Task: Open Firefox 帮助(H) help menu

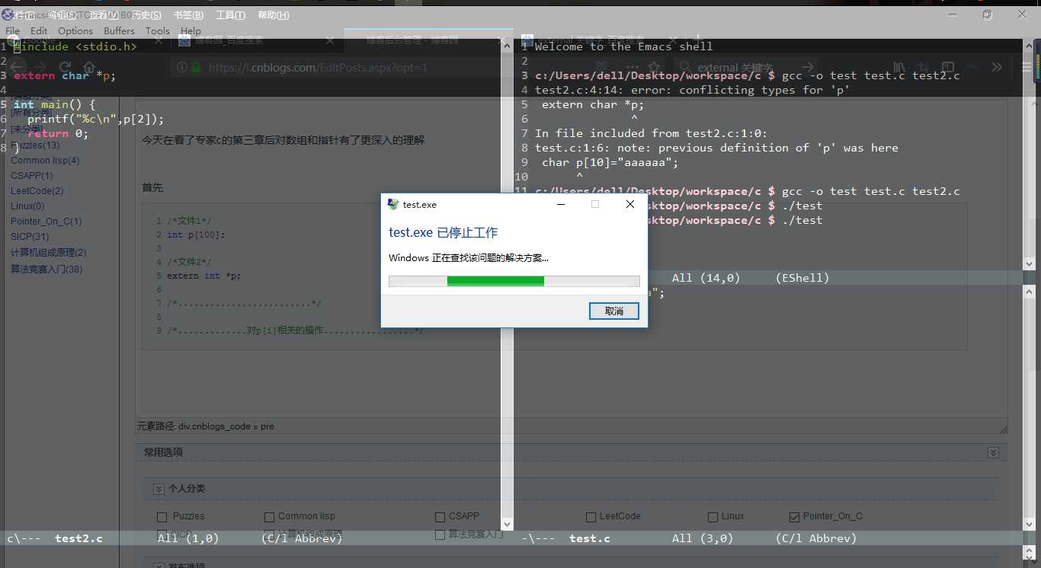Action: coord(273,15)
